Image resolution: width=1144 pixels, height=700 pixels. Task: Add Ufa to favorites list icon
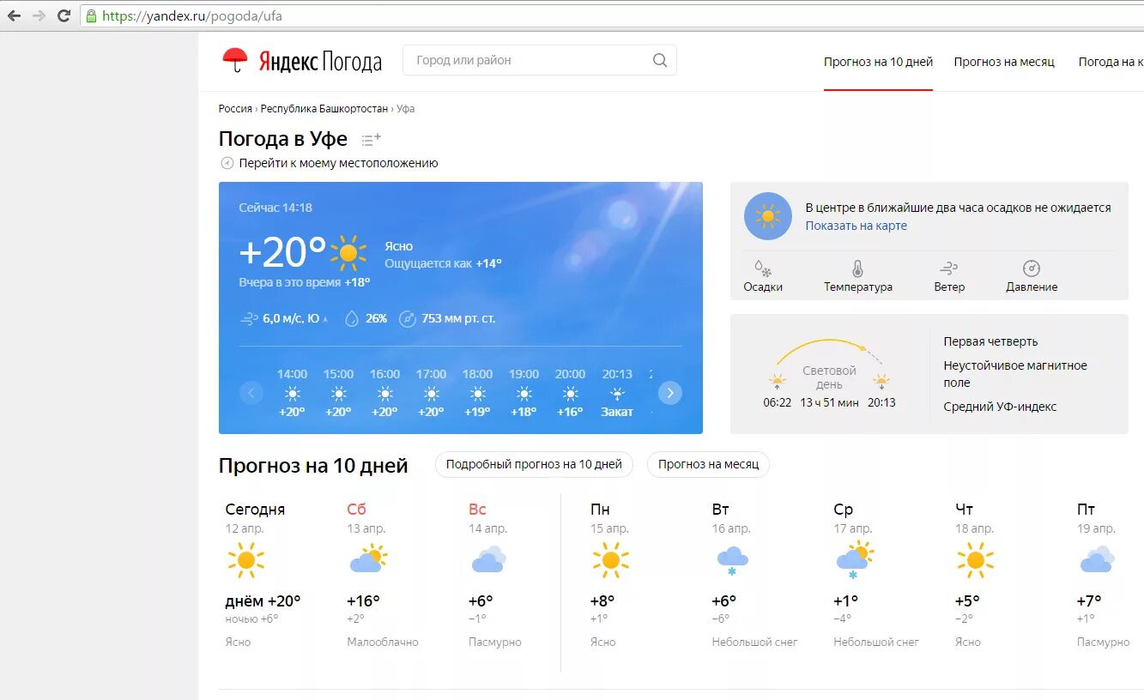pyautogui.click(x=371, y=139)
